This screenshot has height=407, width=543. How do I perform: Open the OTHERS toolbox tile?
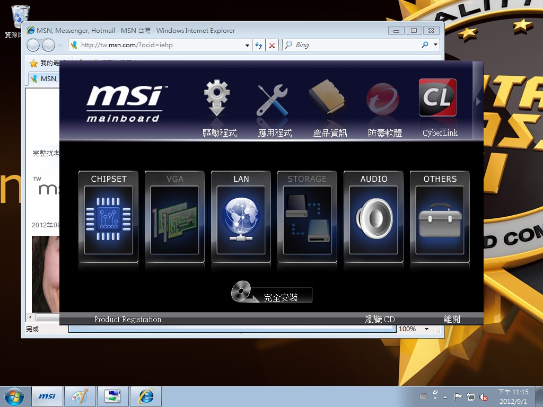pyautogui.click(x=440, y=216)
